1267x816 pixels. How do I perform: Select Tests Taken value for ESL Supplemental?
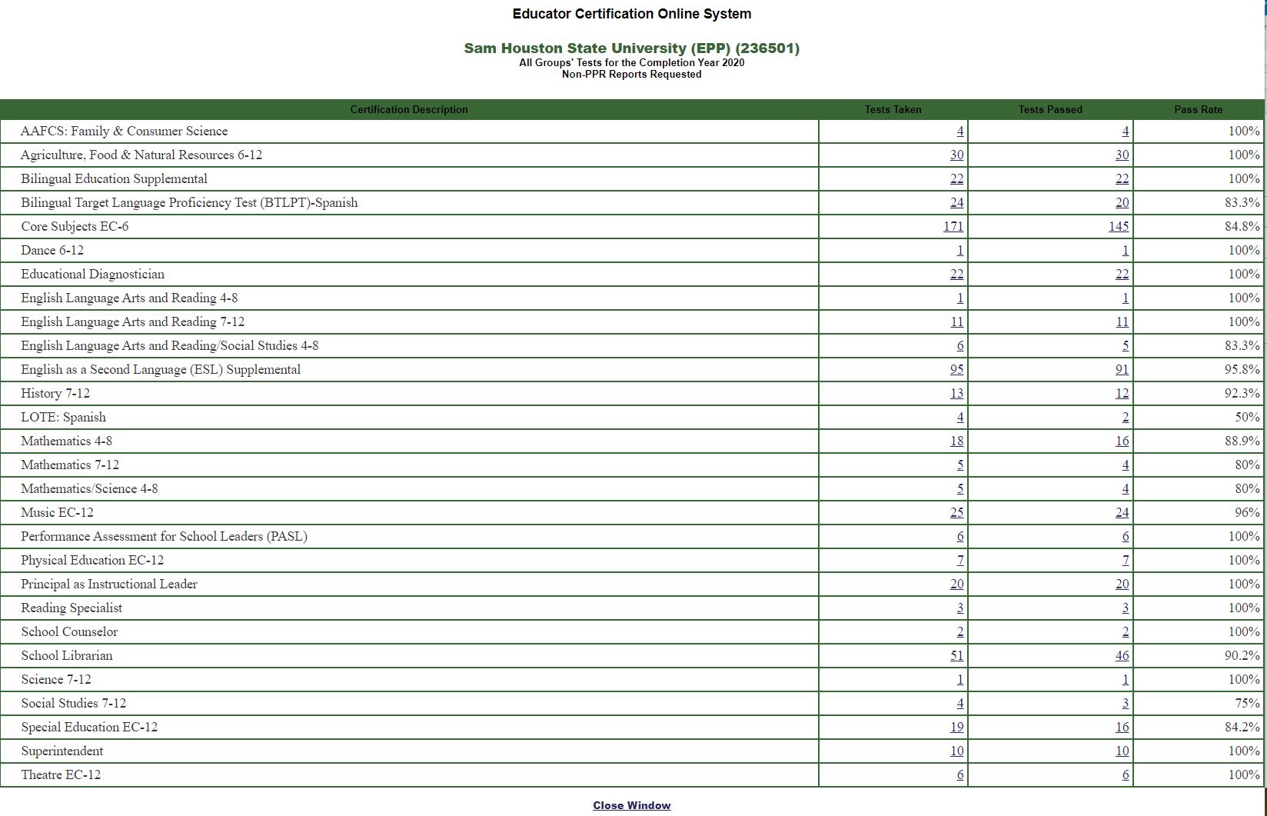pyautogui.click(x=956, y=369)
